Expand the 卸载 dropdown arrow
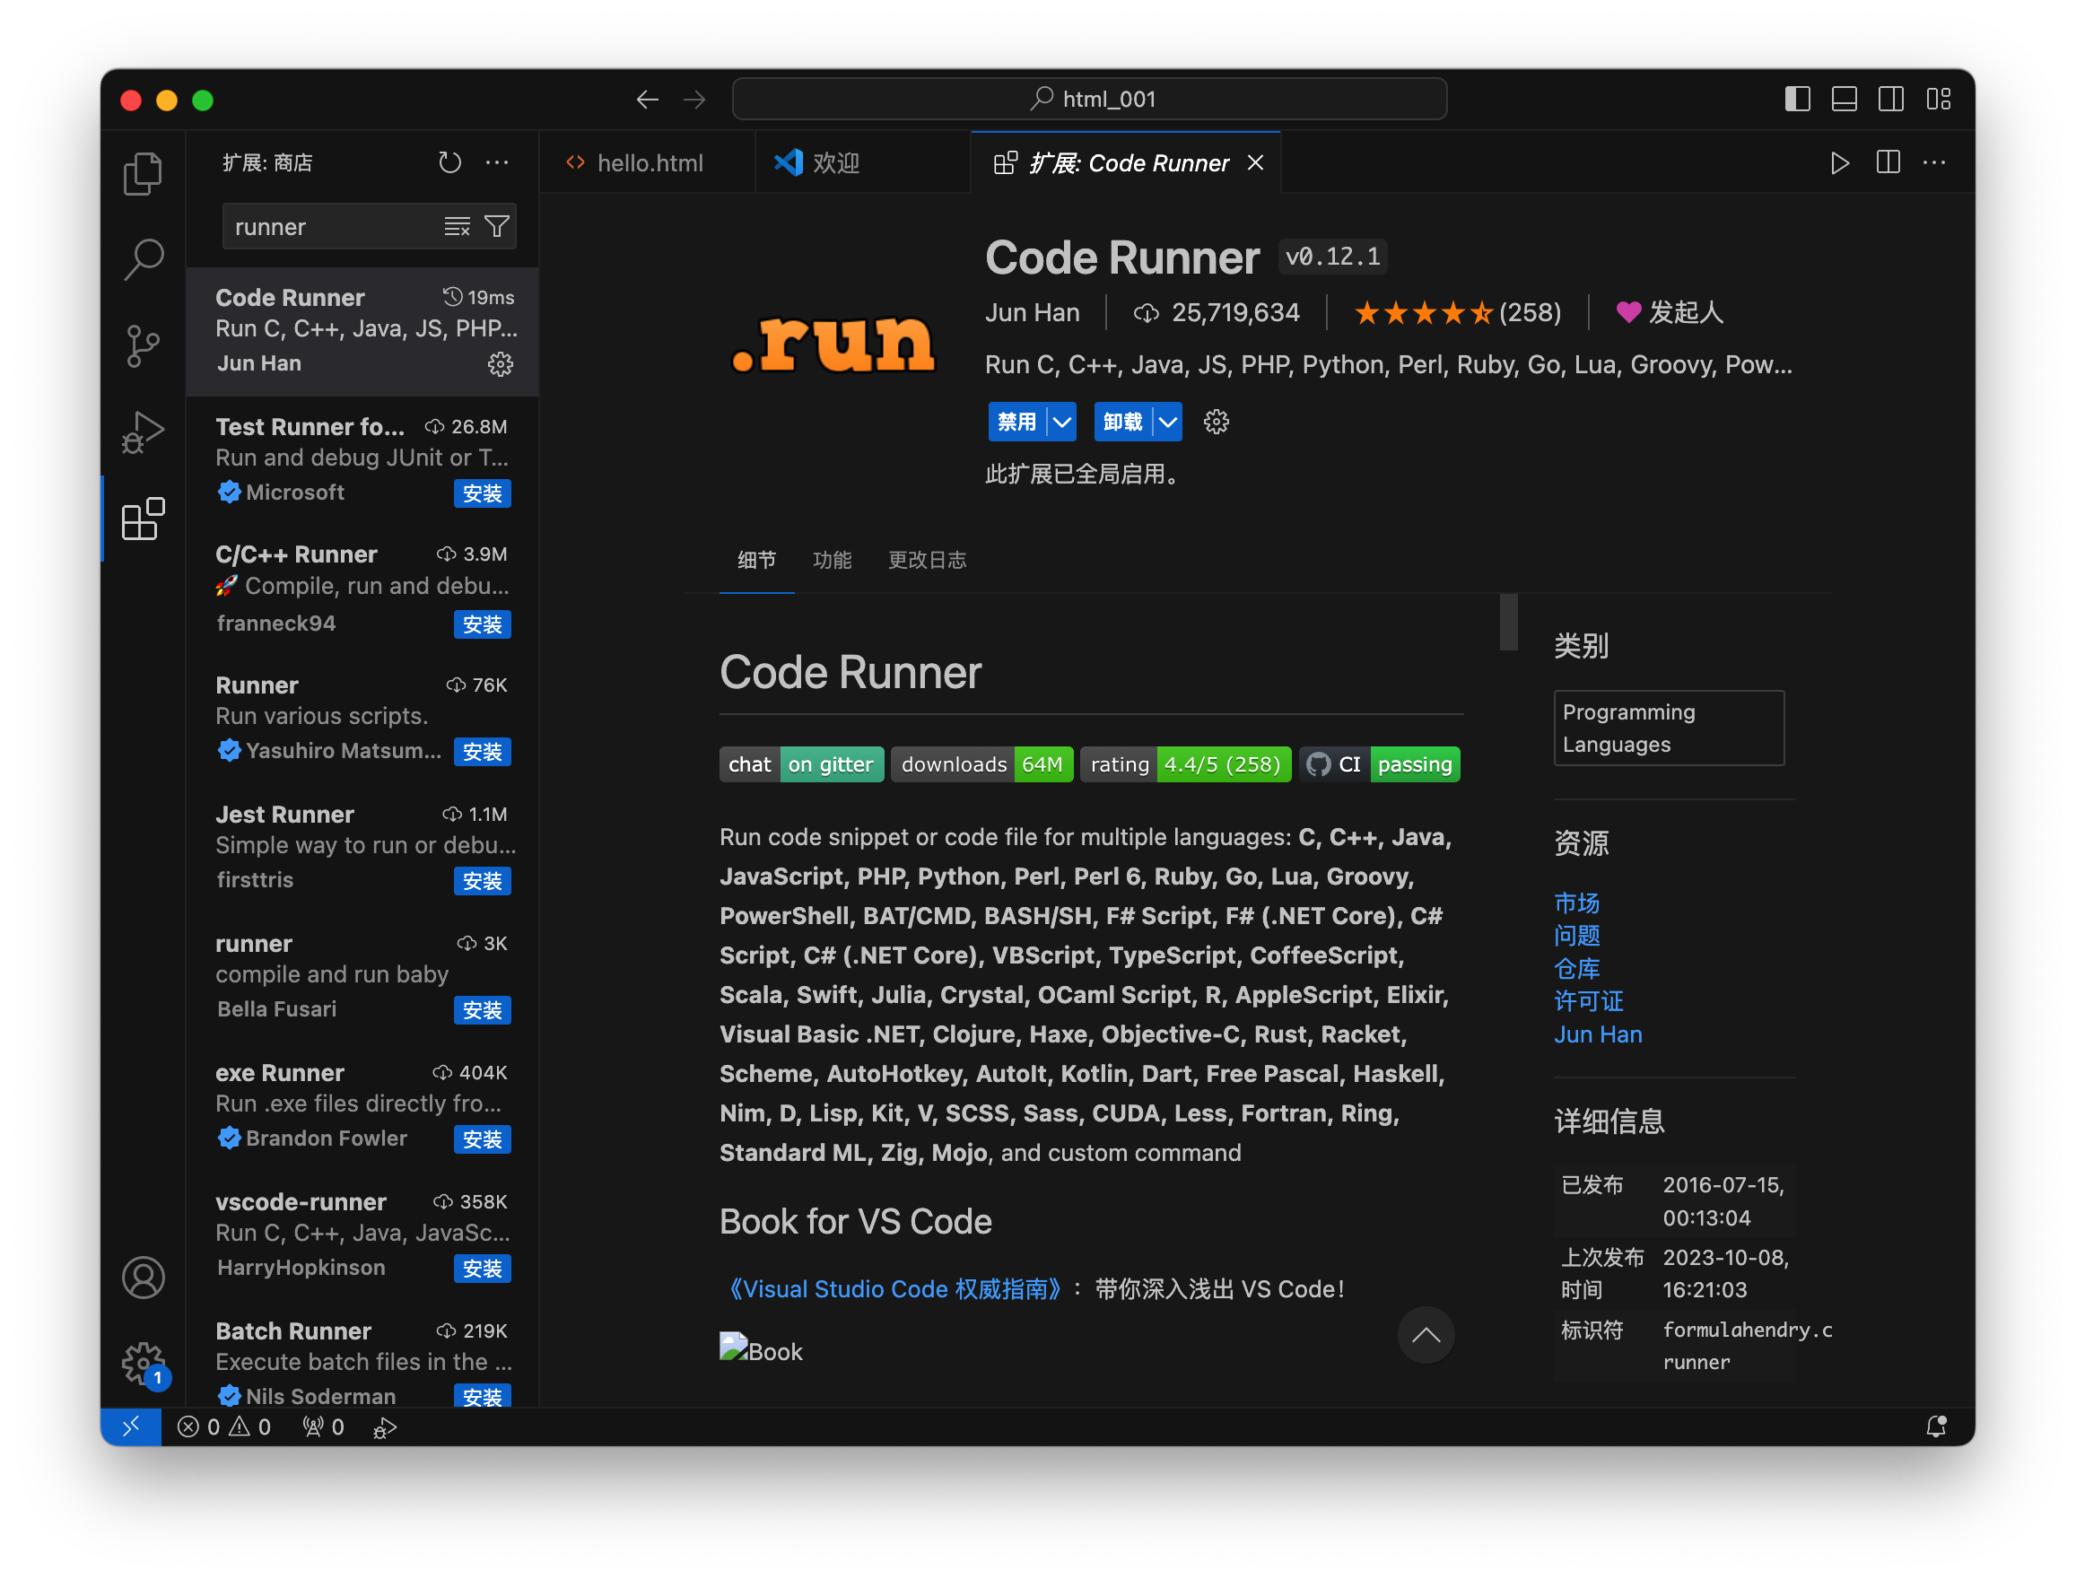This screenshot has width=2076, height=1579. point(1167,422)
